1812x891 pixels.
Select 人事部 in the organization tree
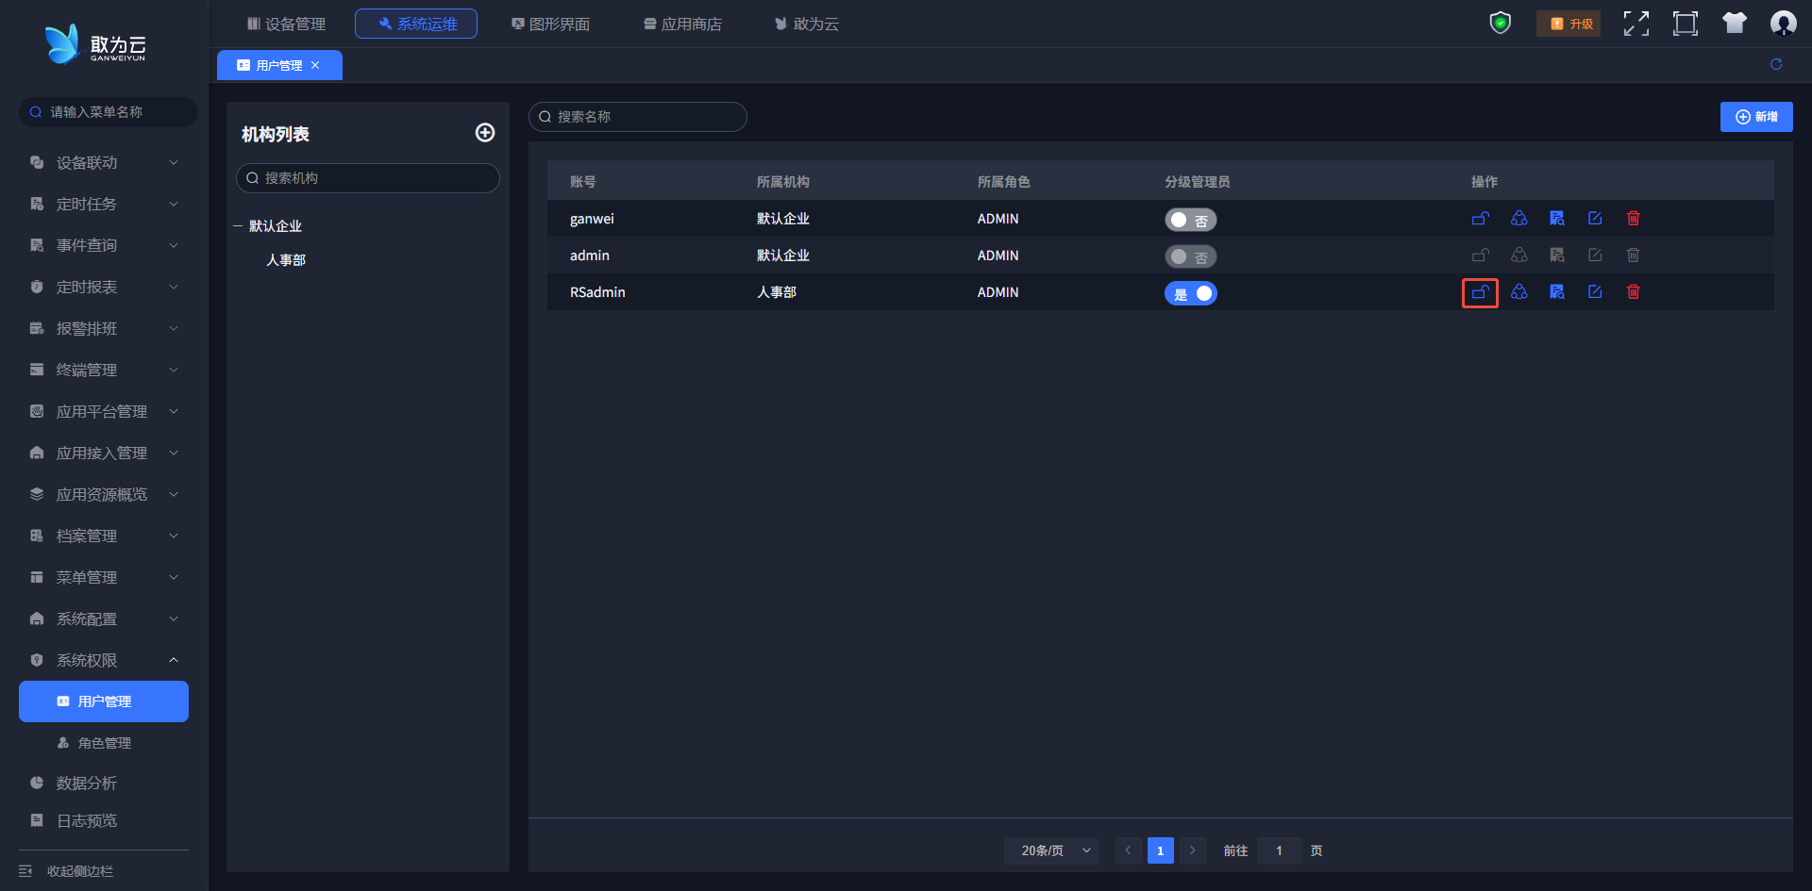point(286,260)
